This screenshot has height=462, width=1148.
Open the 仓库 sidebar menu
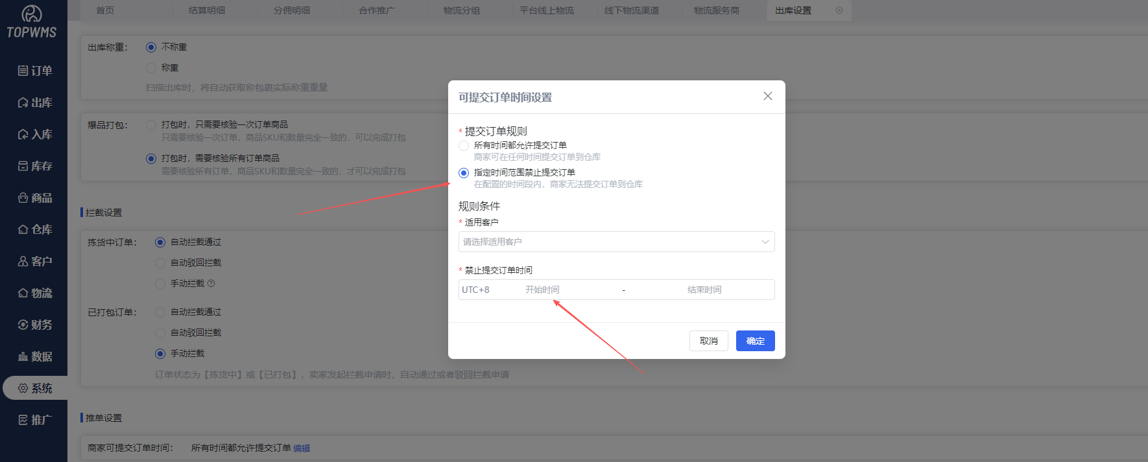point(34,229)
